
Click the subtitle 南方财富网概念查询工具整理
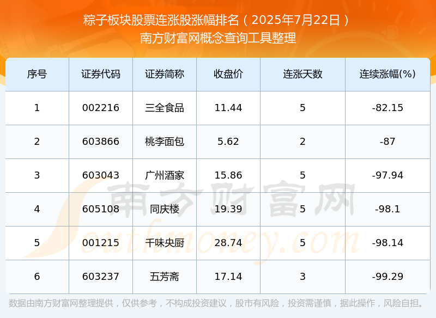pyautogui.click(x=218, y=38)
